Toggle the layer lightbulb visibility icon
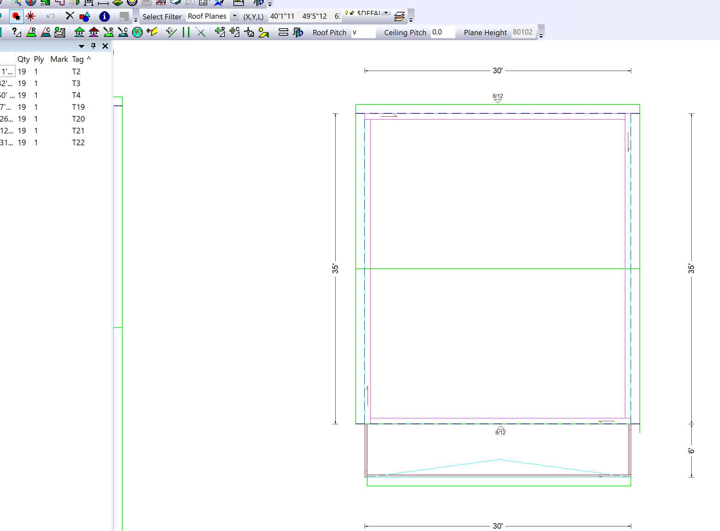The height and width of the screenshot is (531, 720). (347, 13)
